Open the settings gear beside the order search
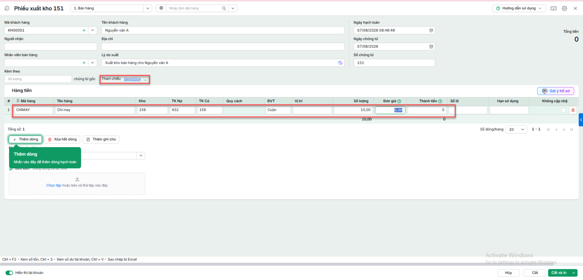 pos(161,8)
